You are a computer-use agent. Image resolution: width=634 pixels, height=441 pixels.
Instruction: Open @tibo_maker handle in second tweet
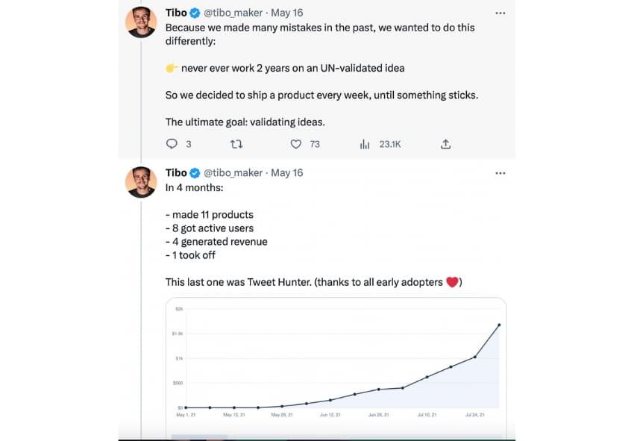tap(233, 172)
